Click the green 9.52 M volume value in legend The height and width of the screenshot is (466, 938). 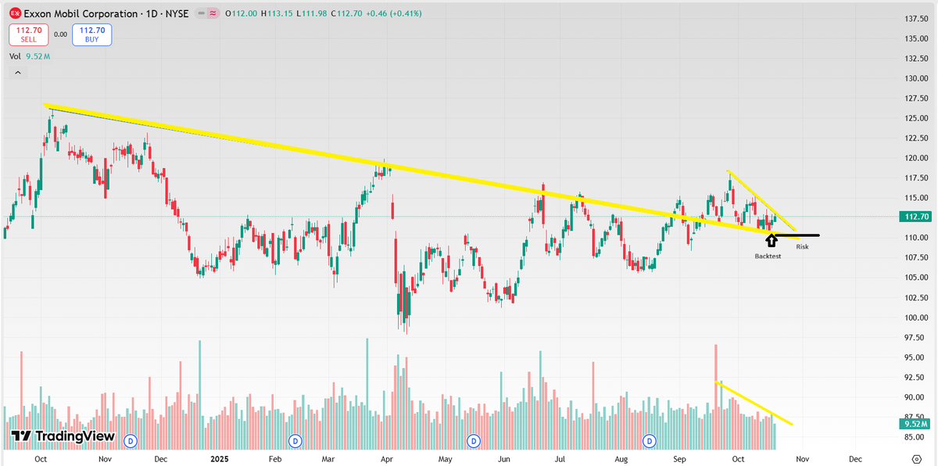coord(38,56)
